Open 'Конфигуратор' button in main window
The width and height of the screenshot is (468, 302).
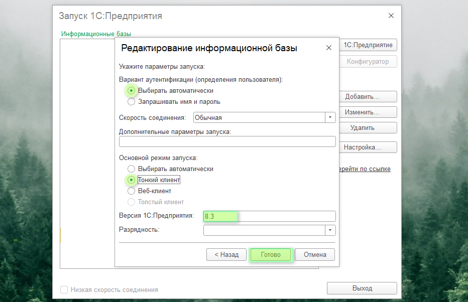tap(368, 62)
